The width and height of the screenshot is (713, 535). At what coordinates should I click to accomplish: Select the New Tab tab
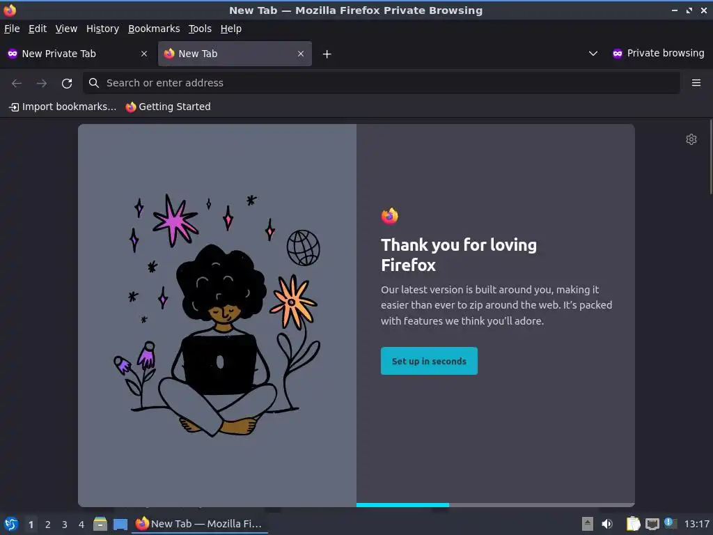pyautogui.click(x=235, y=54)
